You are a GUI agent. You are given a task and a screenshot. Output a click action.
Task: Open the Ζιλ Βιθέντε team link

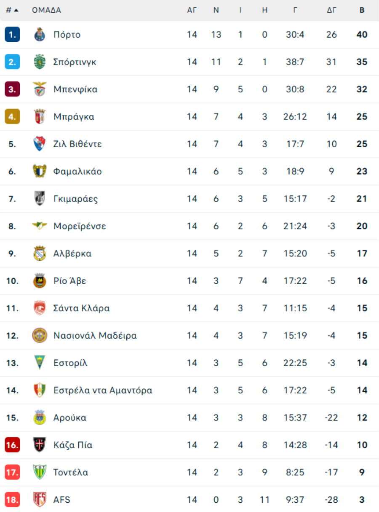pos(77,144)
